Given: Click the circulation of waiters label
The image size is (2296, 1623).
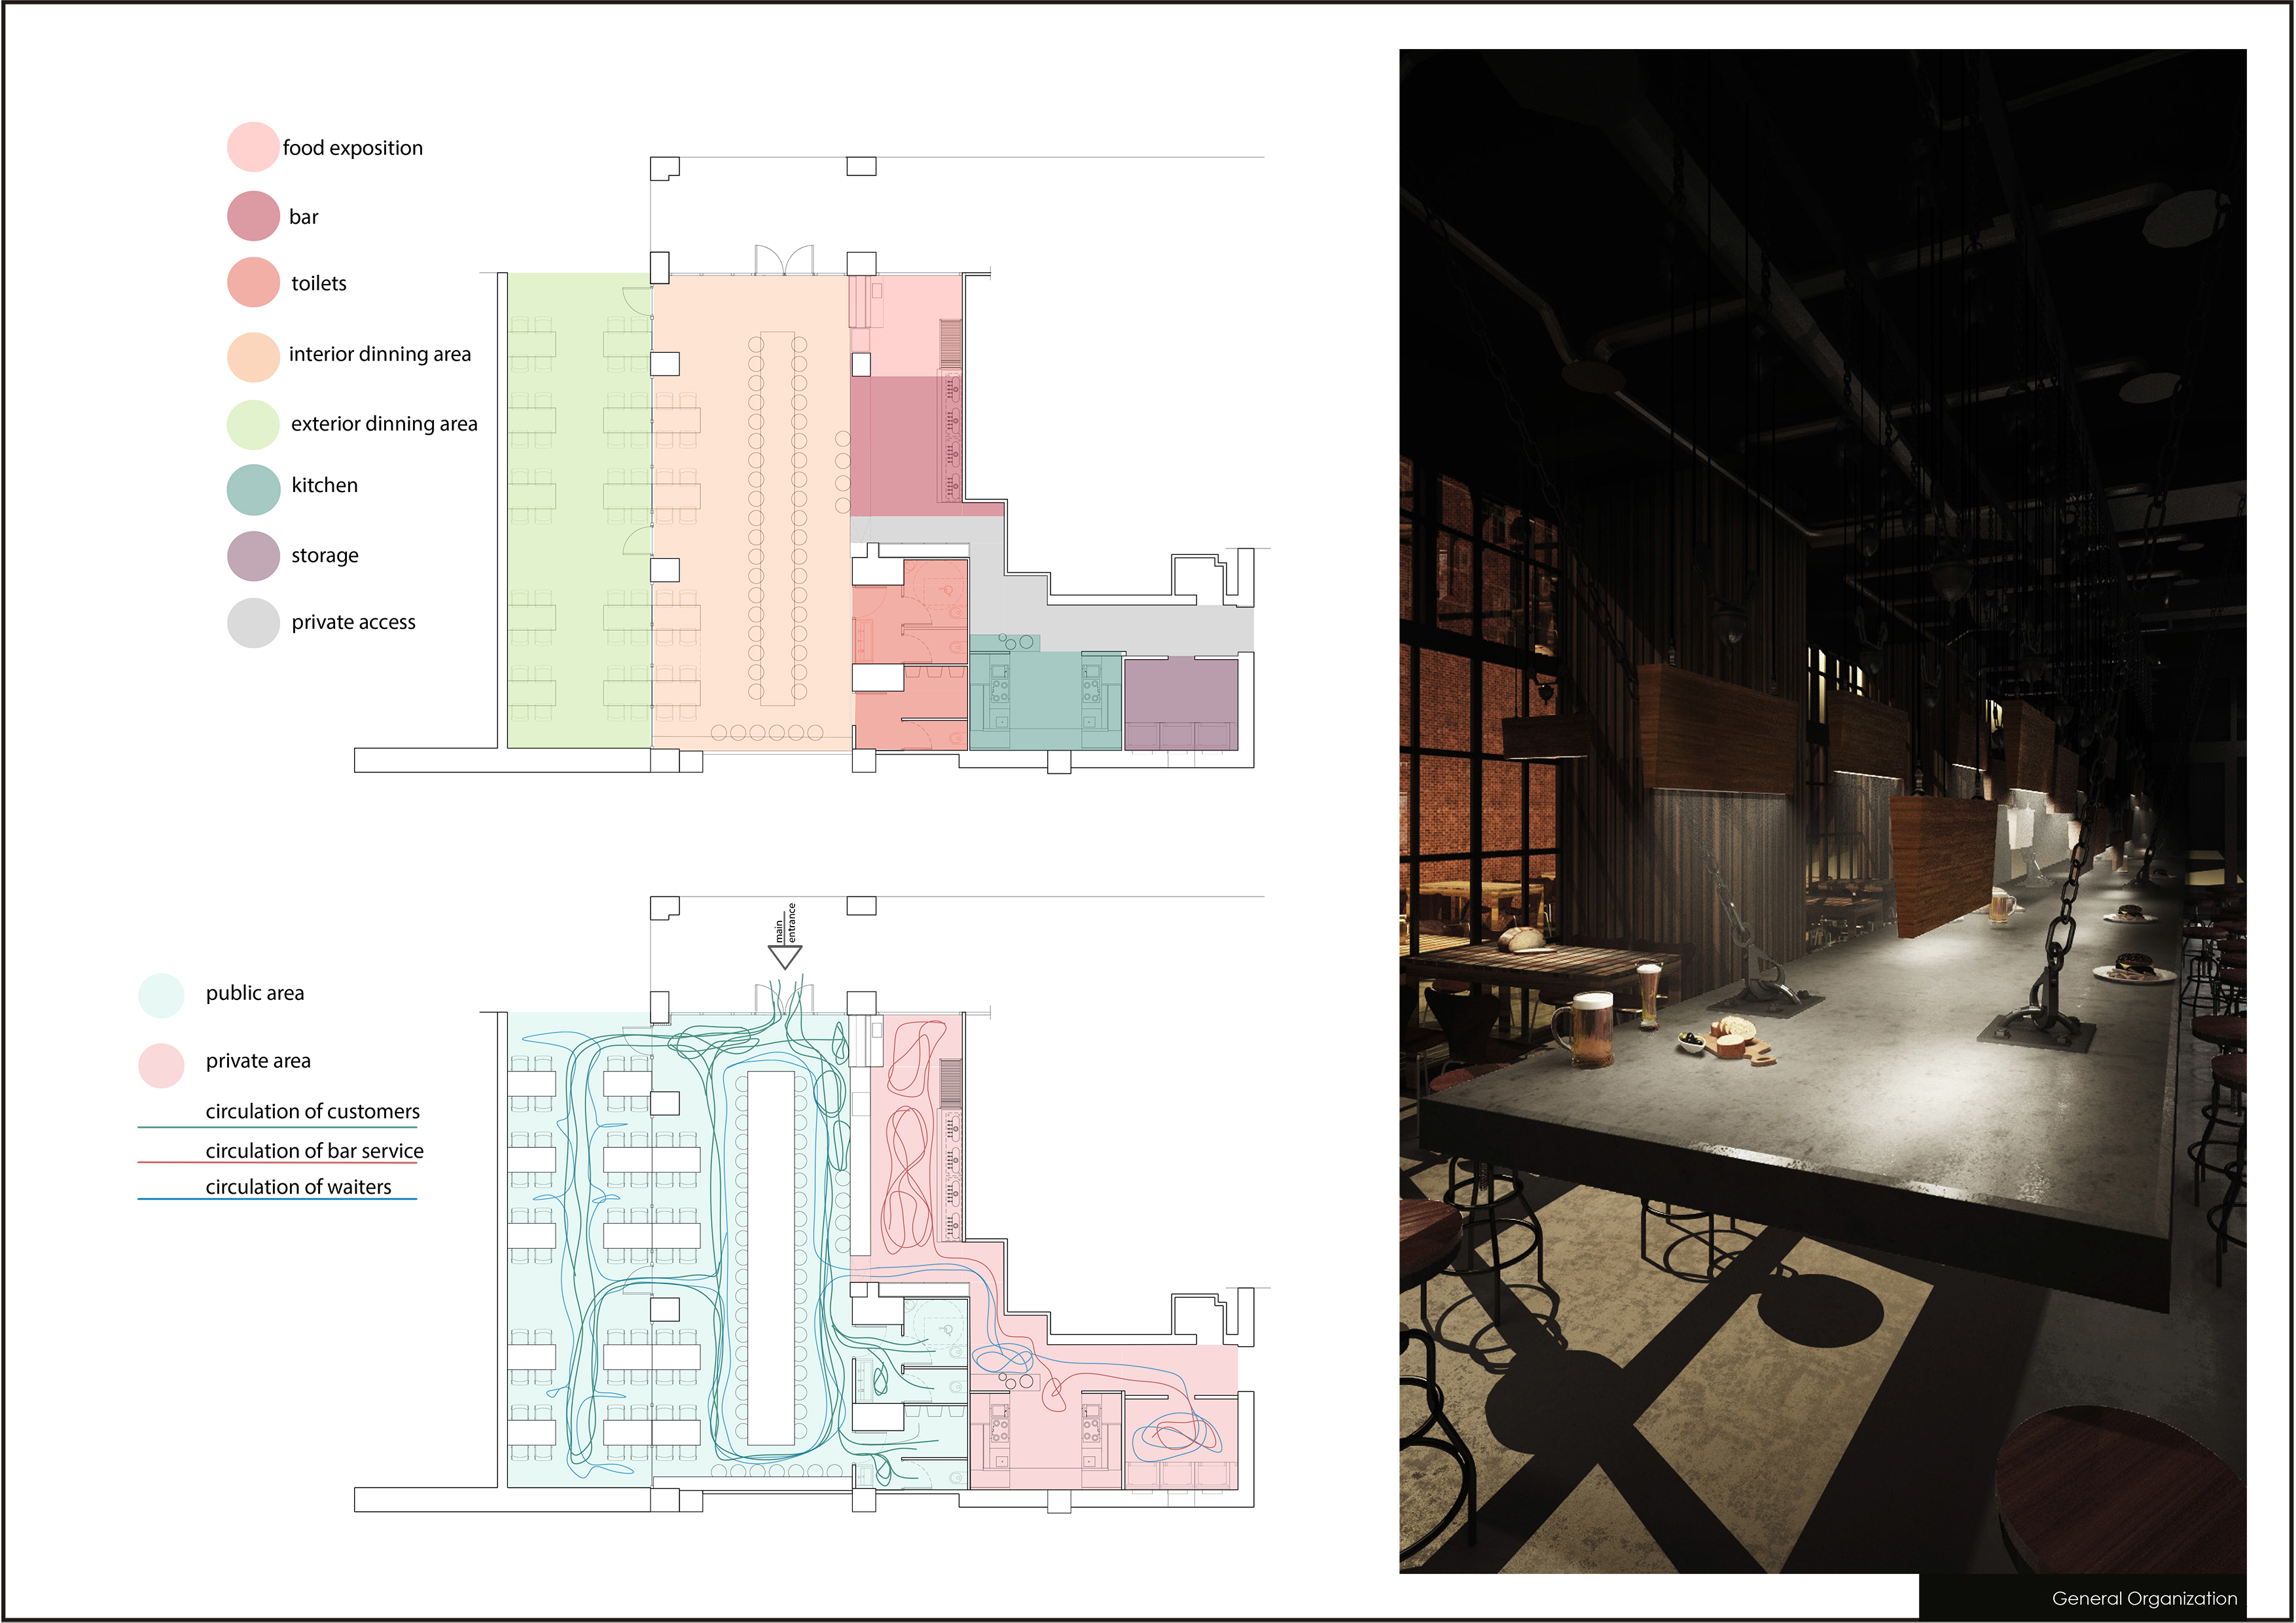Looking at the screenshot, I should point(298,1186).
